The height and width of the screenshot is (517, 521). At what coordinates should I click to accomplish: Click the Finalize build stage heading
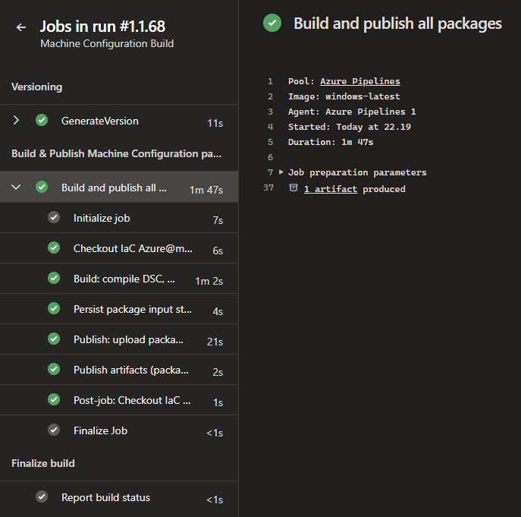(43, 463)
